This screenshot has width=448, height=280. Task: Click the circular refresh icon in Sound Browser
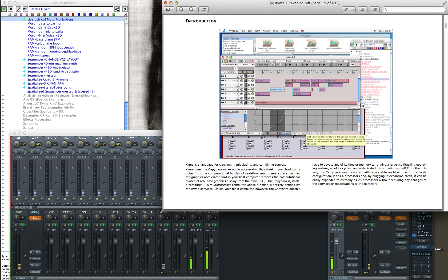point(125,9)
